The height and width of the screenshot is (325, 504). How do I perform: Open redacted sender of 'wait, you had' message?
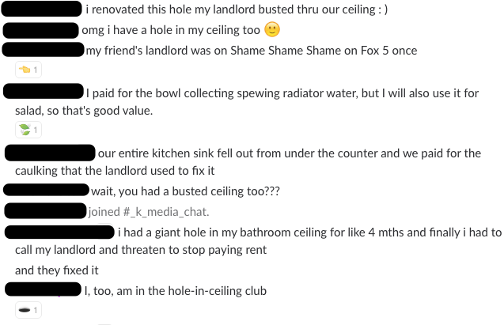pos(46,190)
